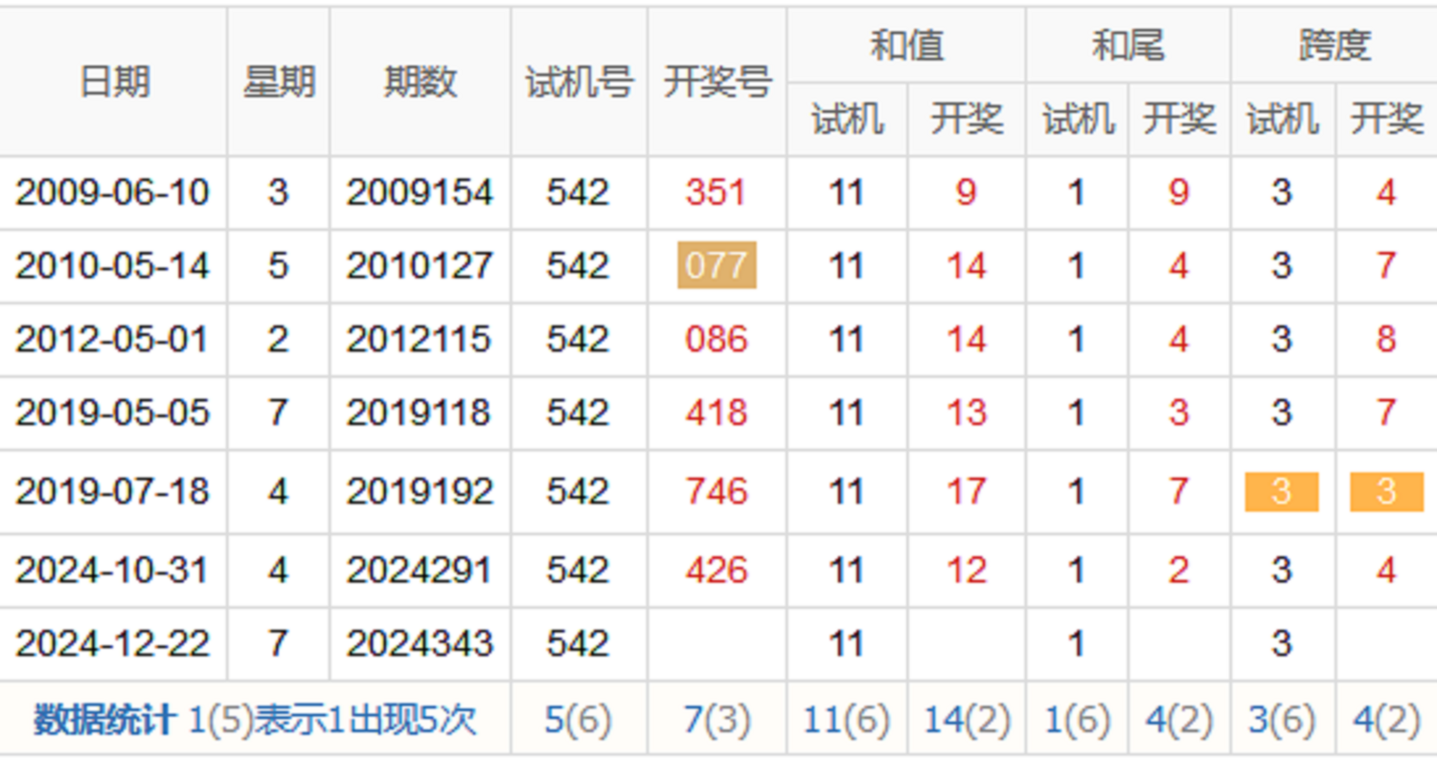
Task: Click the 日期 column header
Action: [x=114, y=82]
